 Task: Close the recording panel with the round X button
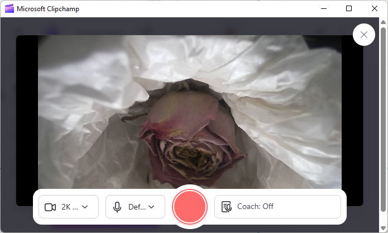pyautogui.click(x=364, y=35)
